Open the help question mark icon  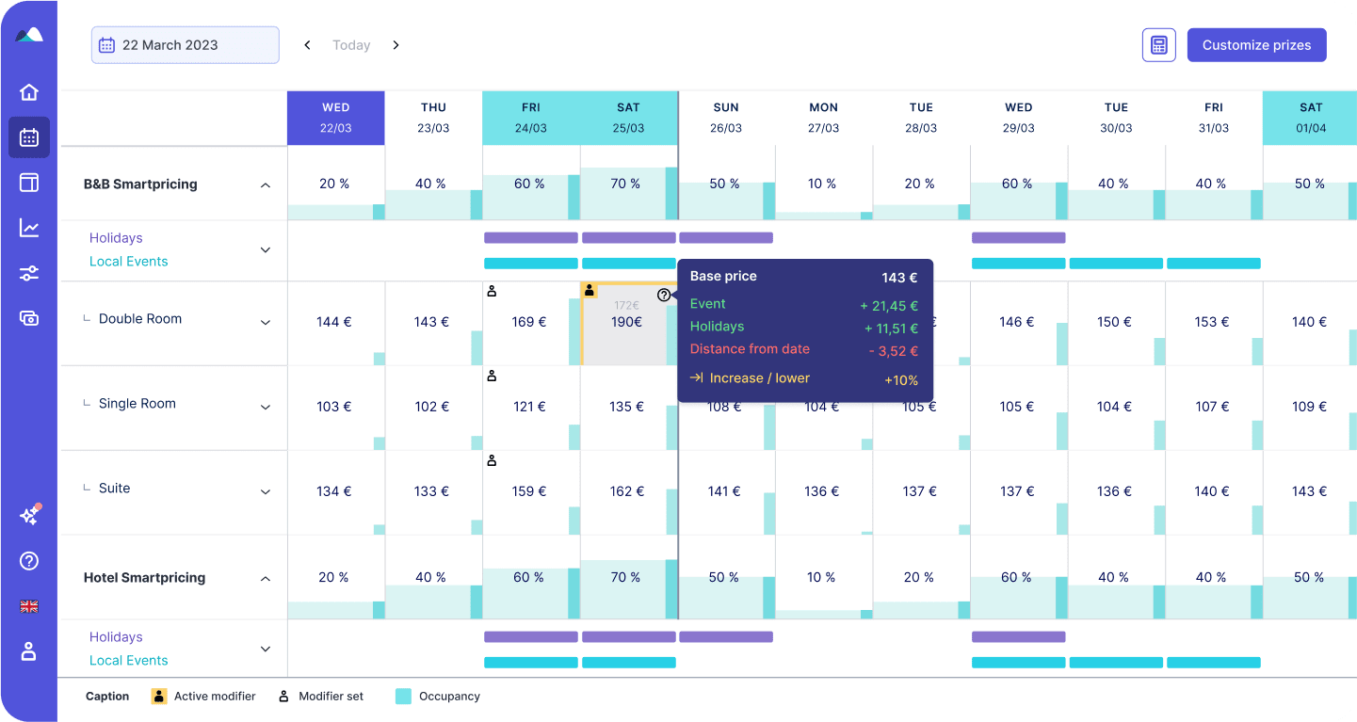(28, 561)
